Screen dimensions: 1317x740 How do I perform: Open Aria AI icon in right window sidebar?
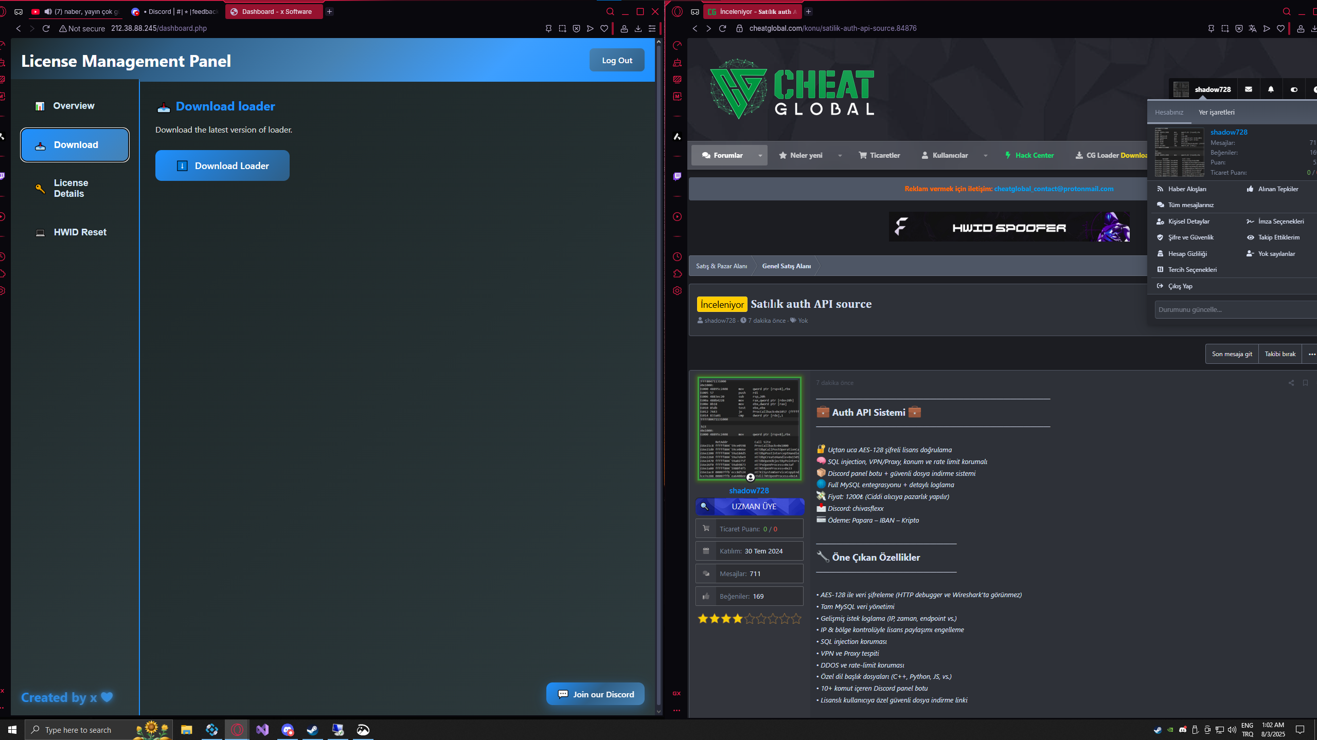point(677,136)
